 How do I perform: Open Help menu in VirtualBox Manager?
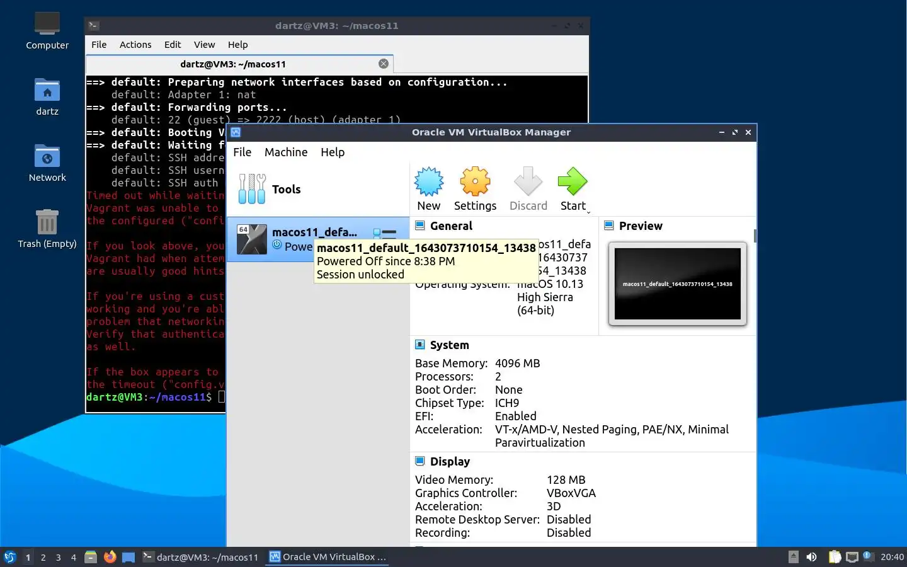333,152
